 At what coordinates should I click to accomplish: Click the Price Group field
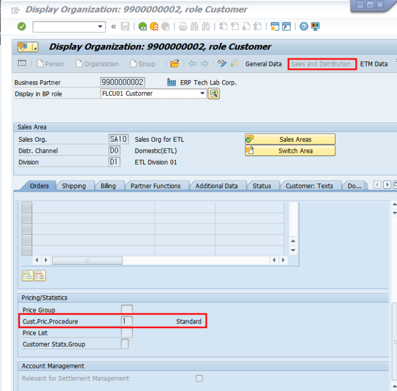click(127, 310)
